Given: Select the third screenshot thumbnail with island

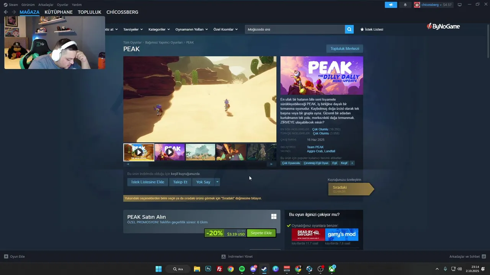Looking at the screenshot, I should pos(201,152).
